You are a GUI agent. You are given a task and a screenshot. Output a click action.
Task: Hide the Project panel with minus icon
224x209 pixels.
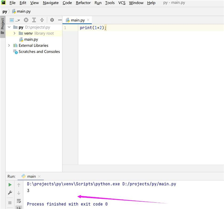[x=60, y=20]
